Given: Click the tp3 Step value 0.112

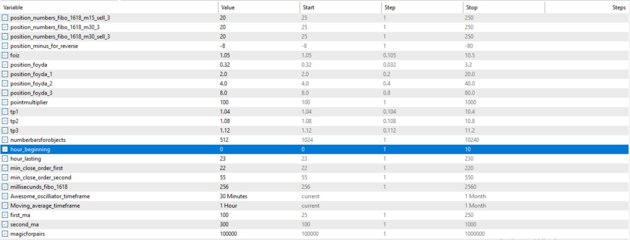Looking at the screenshot, I should (390, 131).
